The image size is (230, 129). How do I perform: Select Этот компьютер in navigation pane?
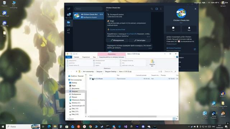(75, 80)
